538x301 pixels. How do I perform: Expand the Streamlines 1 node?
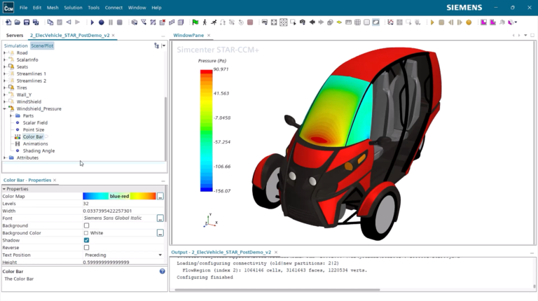(x=5, y=73)
